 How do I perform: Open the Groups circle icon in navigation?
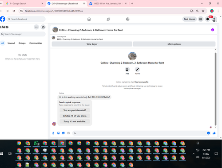pyautogui.click(x=127, y=19)
